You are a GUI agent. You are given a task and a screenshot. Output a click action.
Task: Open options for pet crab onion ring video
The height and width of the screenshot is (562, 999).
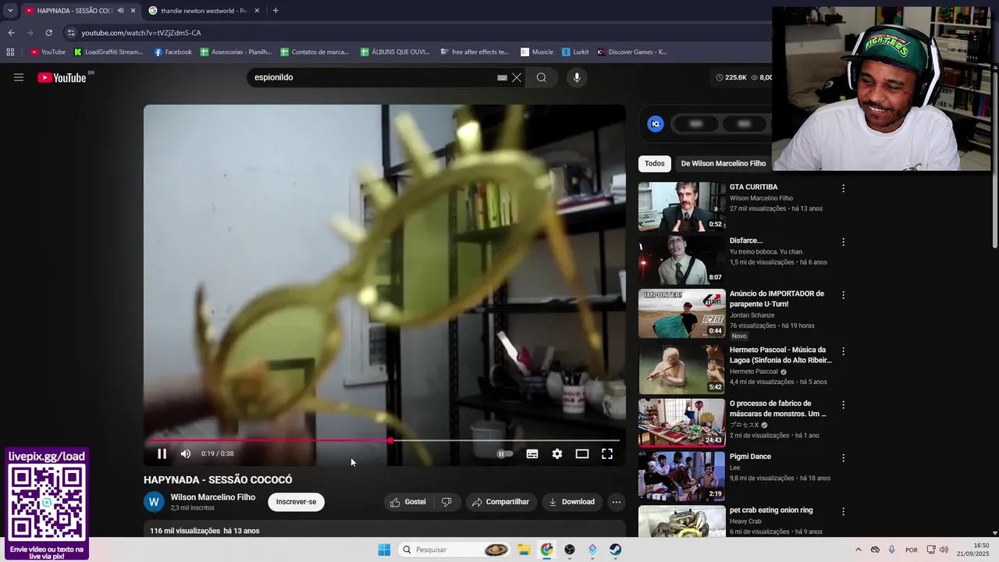pos(843,511)
